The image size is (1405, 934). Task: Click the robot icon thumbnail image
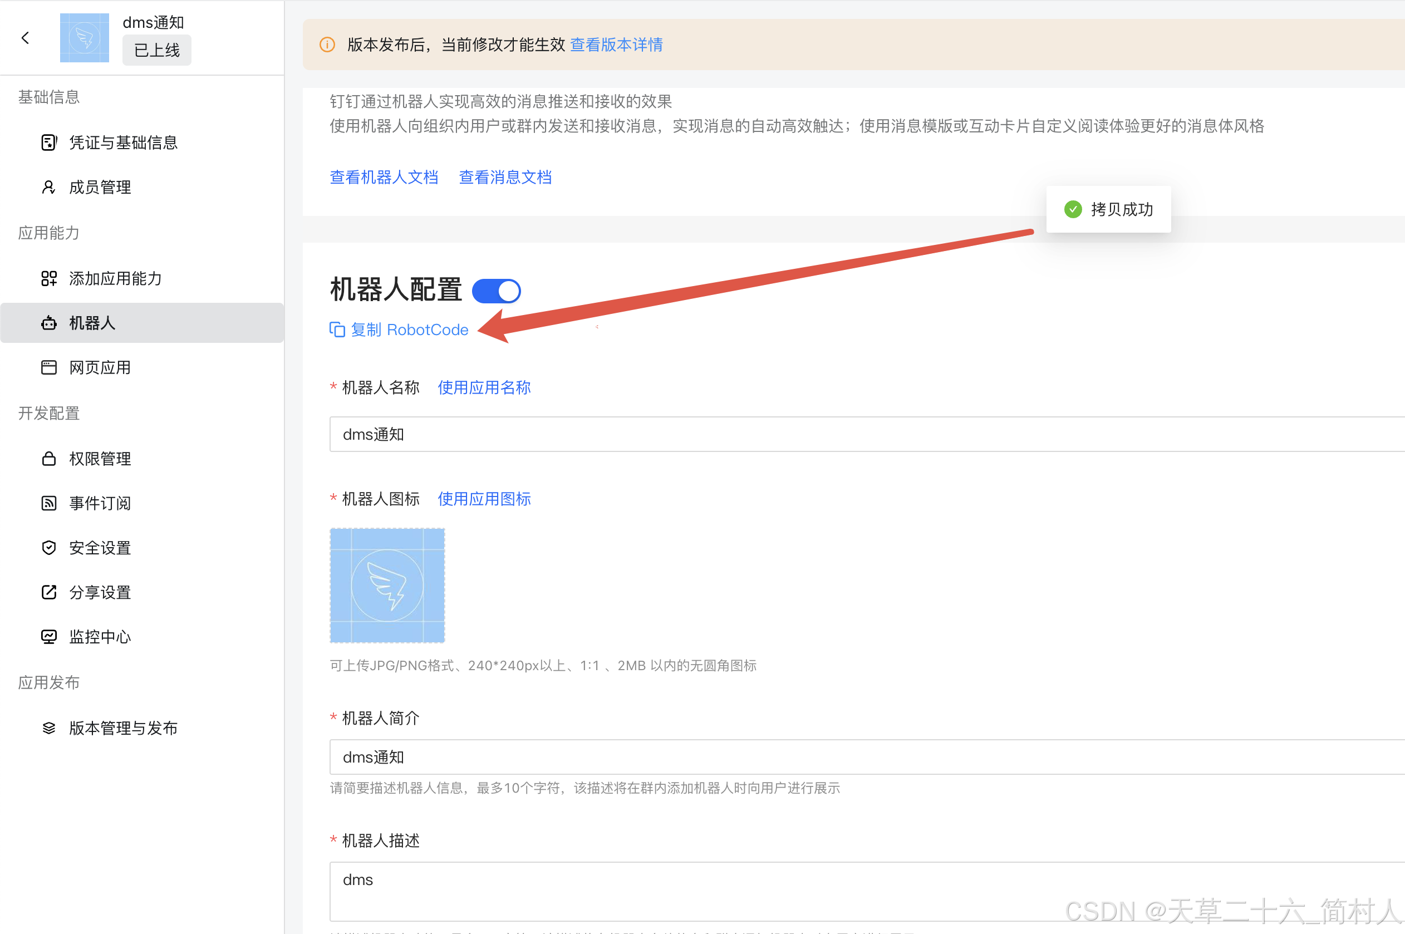387,586
